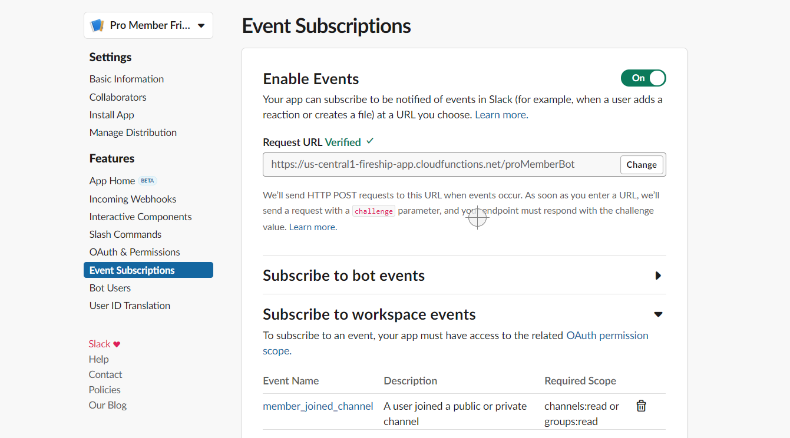This screenshot has width=790, height=438.
Task: Collapse Subscribe to workspace events section
Action: pyautogui.click(x=369, y=314)
